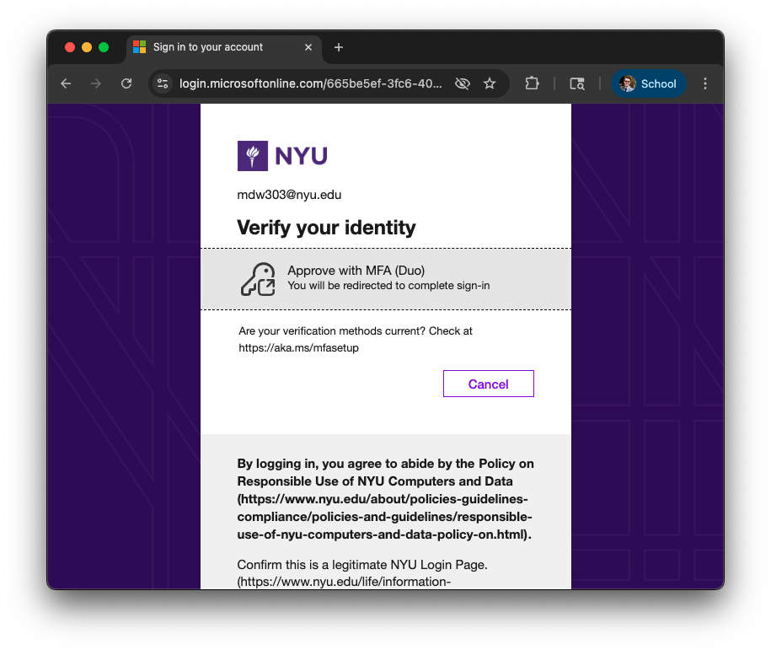Close the Chrome window with red button
This screenshot has width=771, height=650.
click(70, 47)
